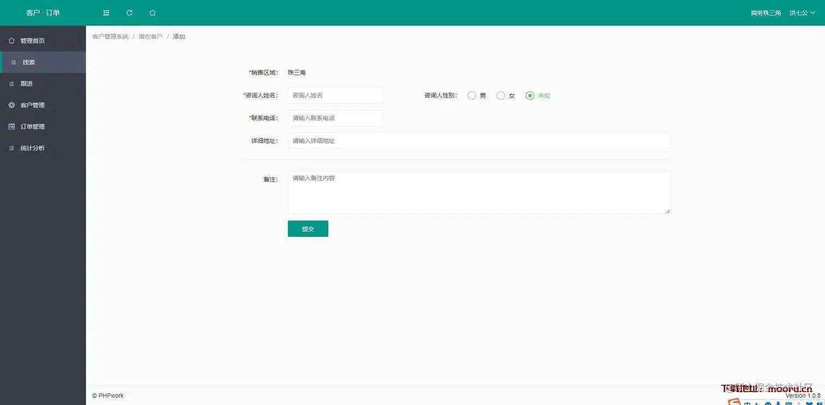Open the 跟进 sidebar item
The image size is (825, 405).
click(x=43, y=83)
